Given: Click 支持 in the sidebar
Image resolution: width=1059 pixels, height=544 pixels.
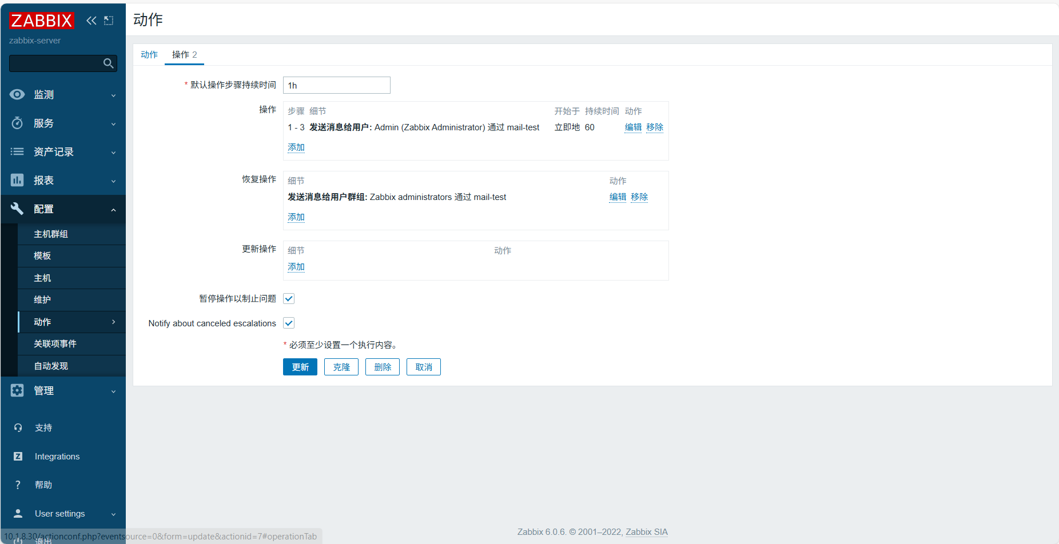Looking at the screenshot, I should click(43, 428).
